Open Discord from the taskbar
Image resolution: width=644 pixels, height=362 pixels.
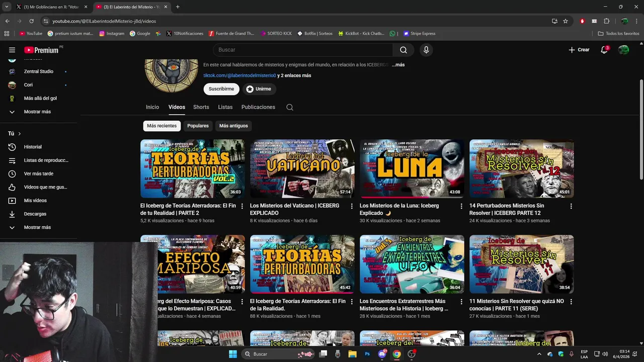(382, 354)
